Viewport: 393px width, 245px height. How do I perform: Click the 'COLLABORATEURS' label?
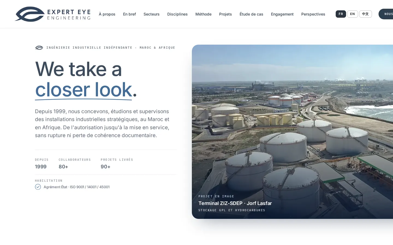tap(75, 160)
